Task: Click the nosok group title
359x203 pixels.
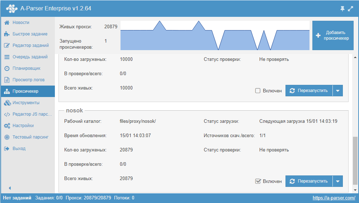Action: click(x=74, y=110)
